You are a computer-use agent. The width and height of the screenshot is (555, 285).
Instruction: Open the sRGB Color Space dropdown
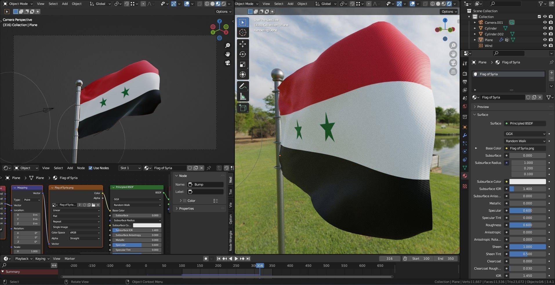tap(84, 233)
